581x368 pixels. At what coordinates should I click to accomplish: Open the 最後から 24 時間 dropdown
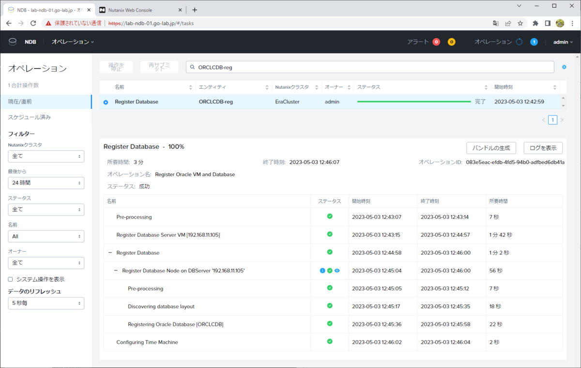[x=46, y=183]
